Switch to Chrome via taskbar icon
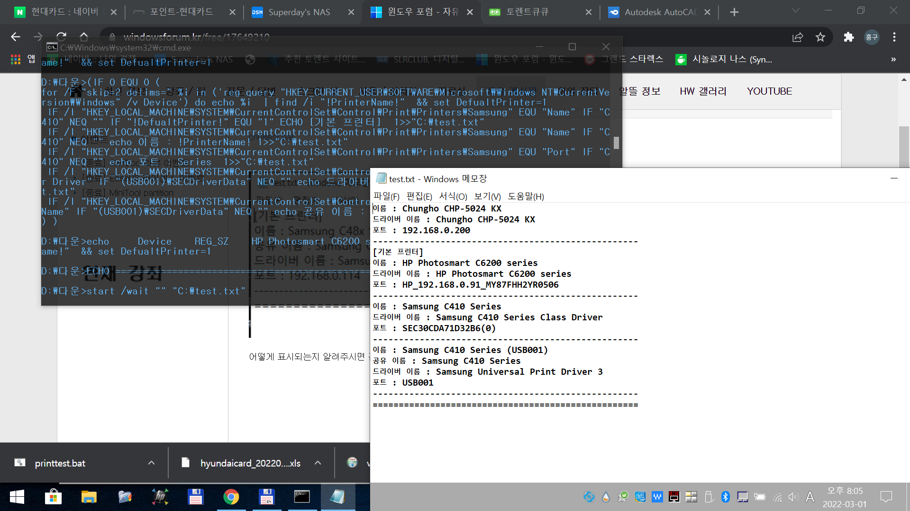910x511 pixels. (231, 497)
